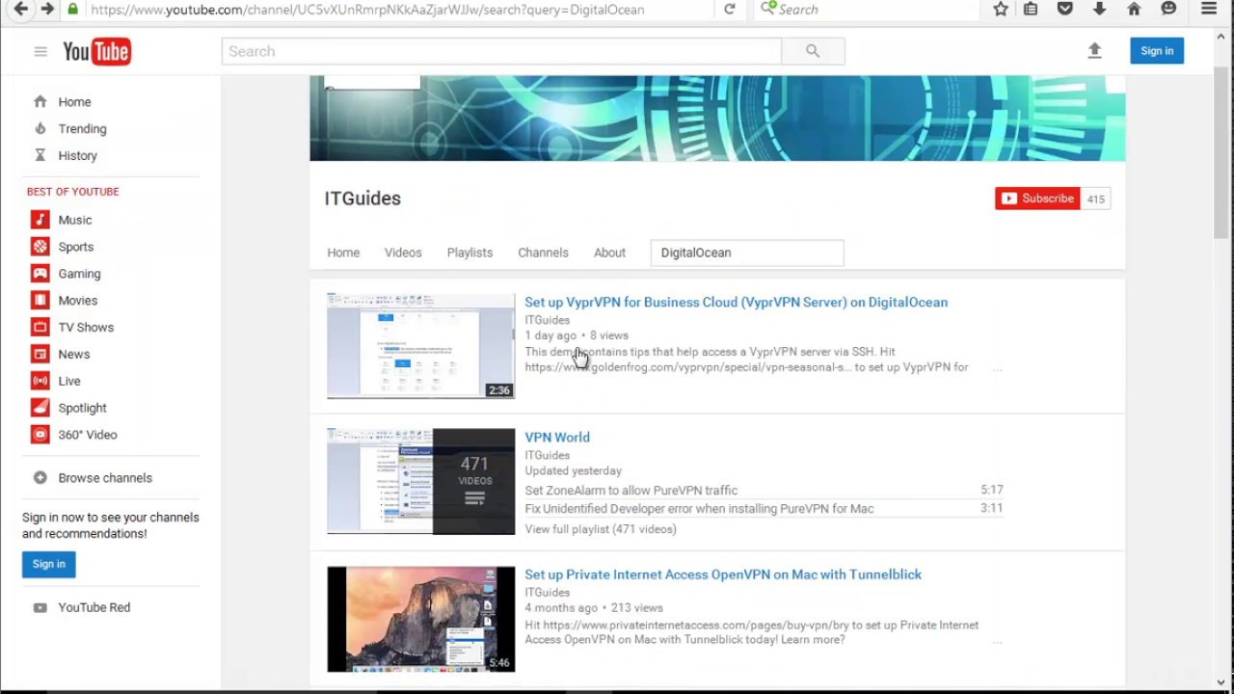
Task: Click the green padlock site security icon
Action: click(x=72, y=9)
